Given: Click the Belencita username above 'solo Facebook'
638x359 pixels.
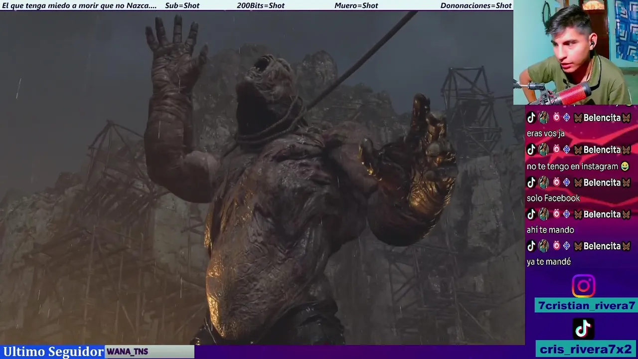Looking at the screenshot, I should (602, 182).
